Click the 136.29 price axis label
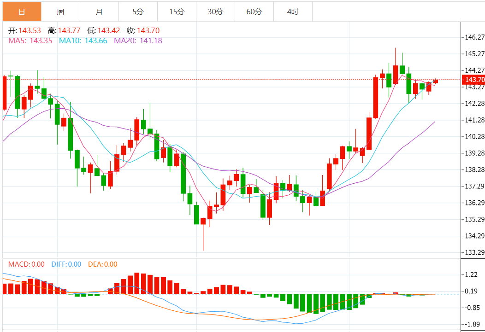 click(x=474, y=203)
